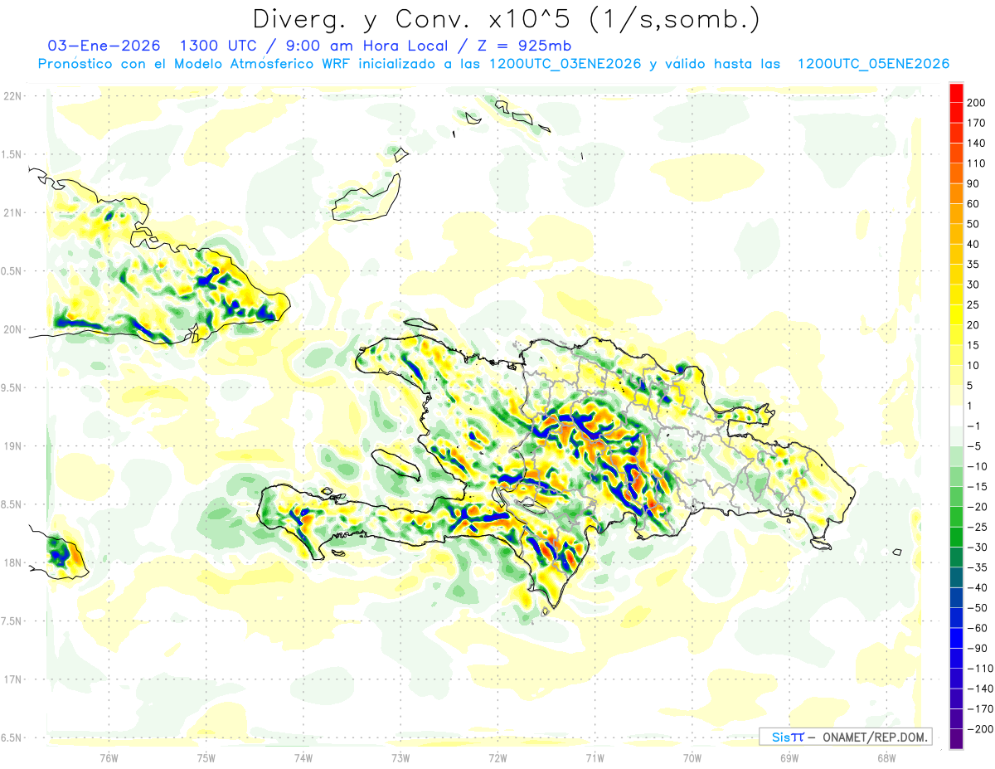Click the '72W' longitude label
Viewport: 995px width, 769px height.
pyautogui.click(x=498, y=758)
